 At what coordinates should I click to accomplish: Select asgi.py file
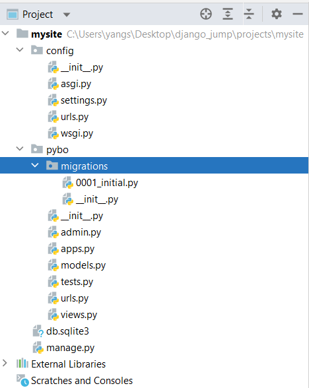pyautogui.click(x=76, y=84)
